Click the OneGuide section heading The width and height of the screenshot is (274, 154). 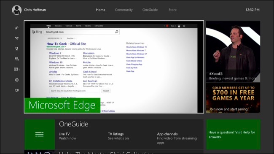click(x=74, y=124)
